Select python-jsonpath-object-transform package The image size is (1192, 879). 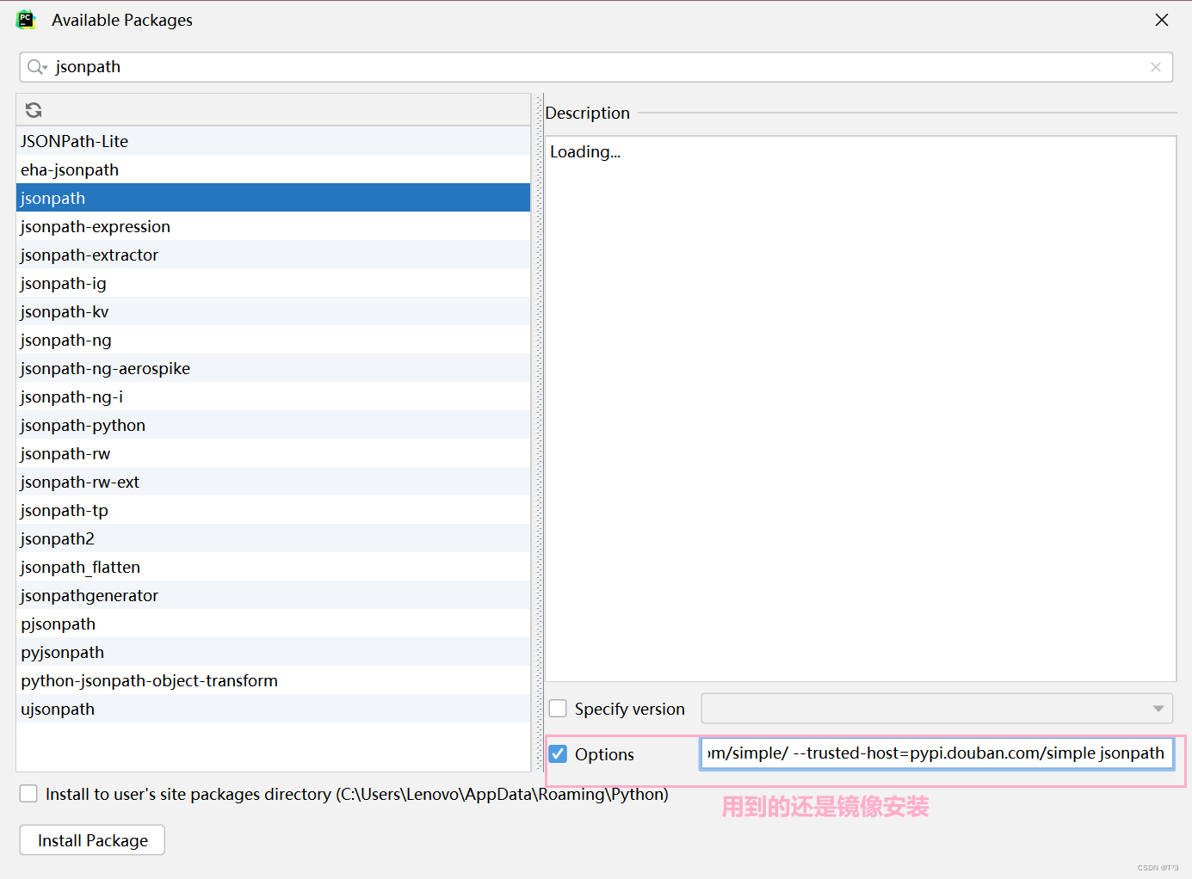(274, 680)
